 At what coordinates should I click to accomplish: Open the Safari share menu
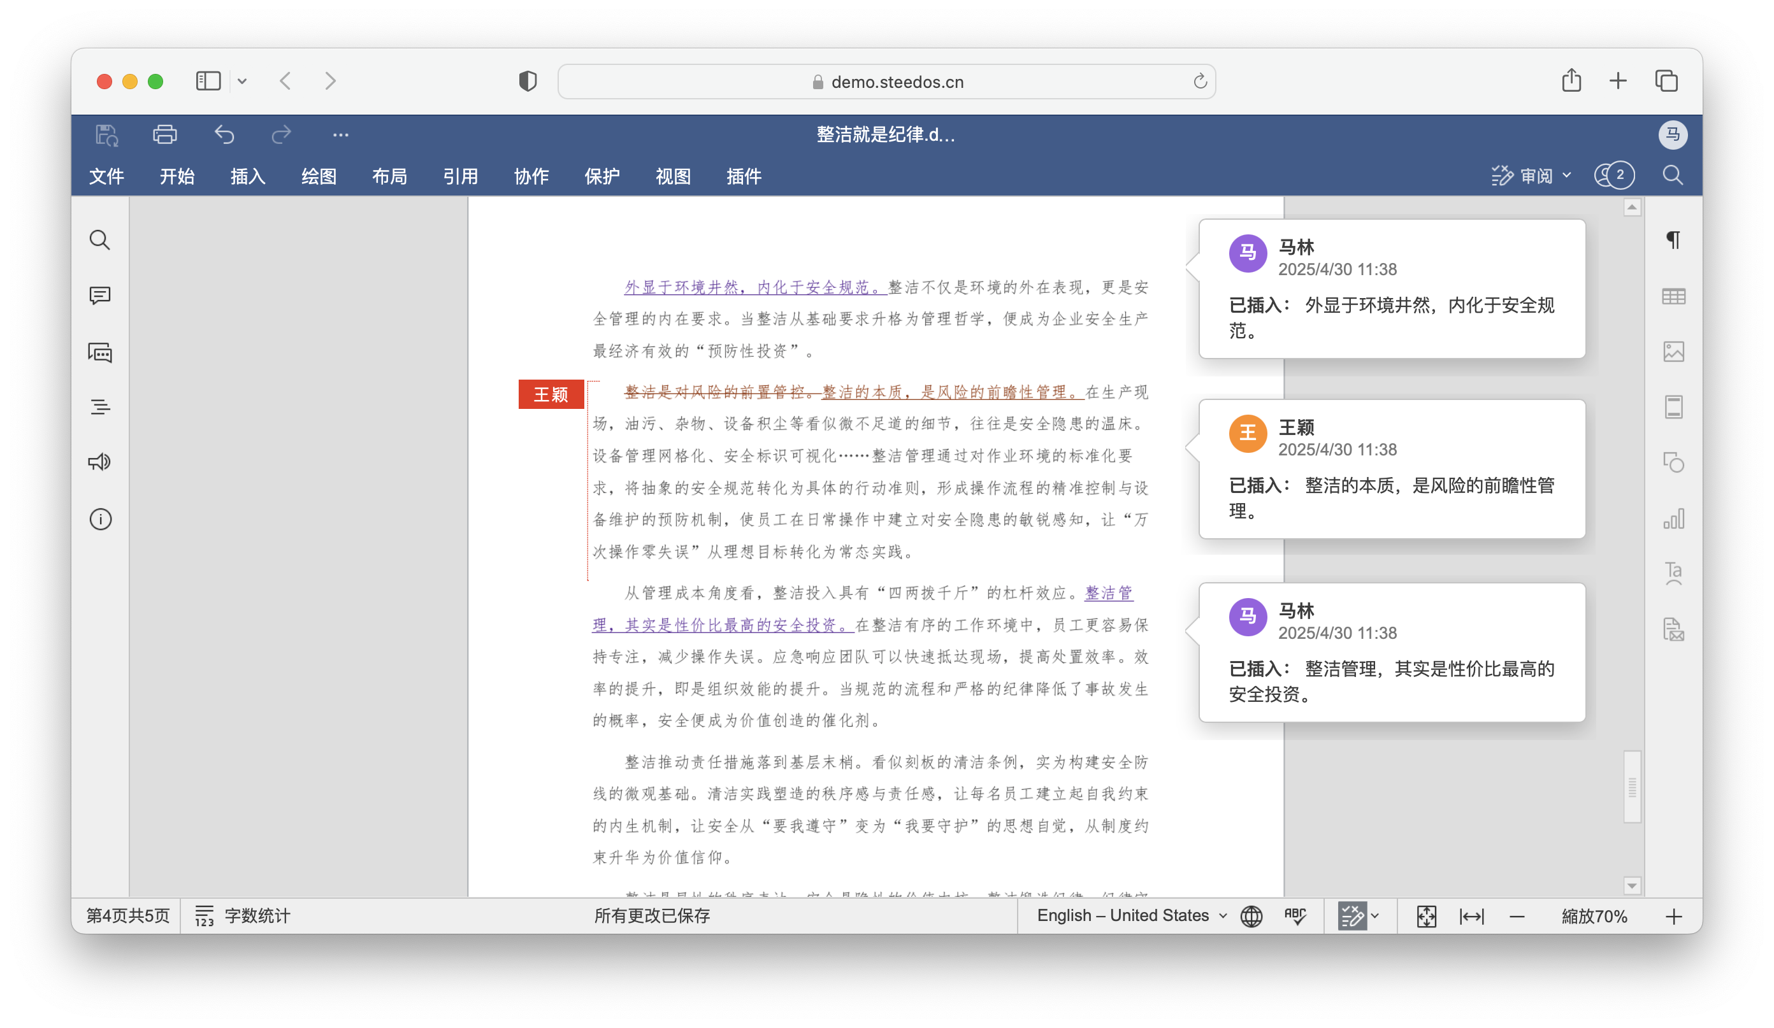[x=1571, y=80]
